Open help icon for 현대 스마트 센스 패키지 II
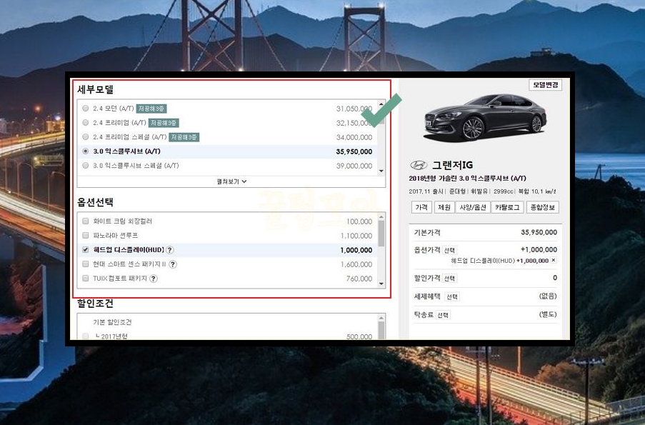The width and height of the screenshot is (645, 425). pyautogui.click(x=173, y=264)
